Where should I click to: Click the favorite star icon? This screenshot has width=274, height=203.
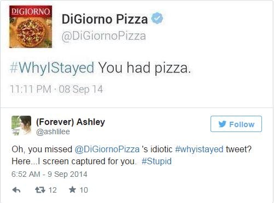72,190
